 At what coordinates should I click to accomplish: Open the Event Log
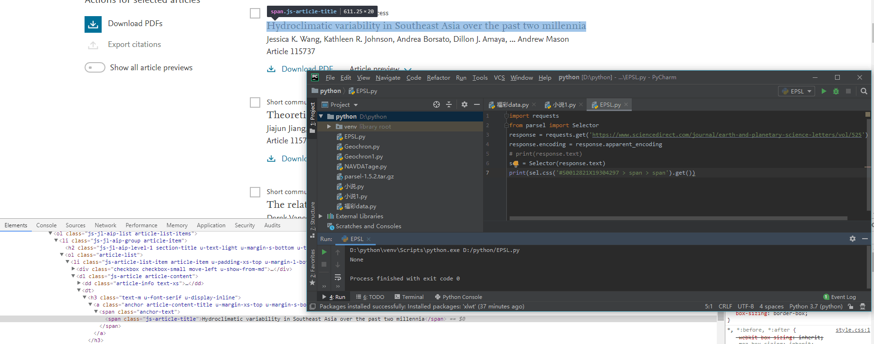pyautogui.click(x=839, y=297)
